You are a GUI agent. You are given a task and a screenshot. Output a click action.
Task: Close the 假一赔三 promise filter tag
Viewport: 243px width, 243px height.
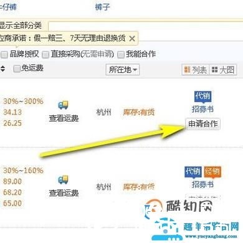click(132, 39)
